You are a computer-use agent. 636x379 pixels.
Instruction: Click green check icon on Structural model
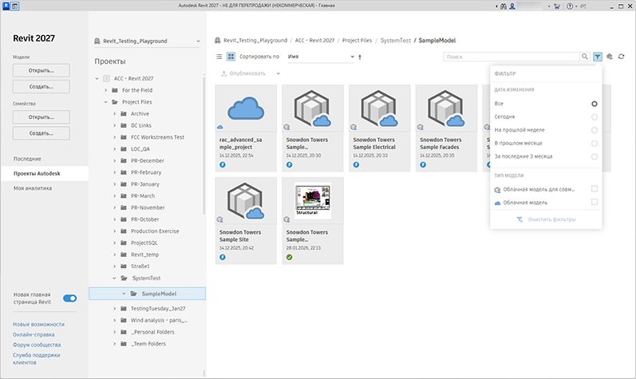[289, 257]
